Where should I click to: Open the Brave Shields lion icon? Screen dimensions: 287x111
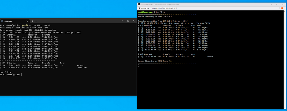tap(282, 8)
